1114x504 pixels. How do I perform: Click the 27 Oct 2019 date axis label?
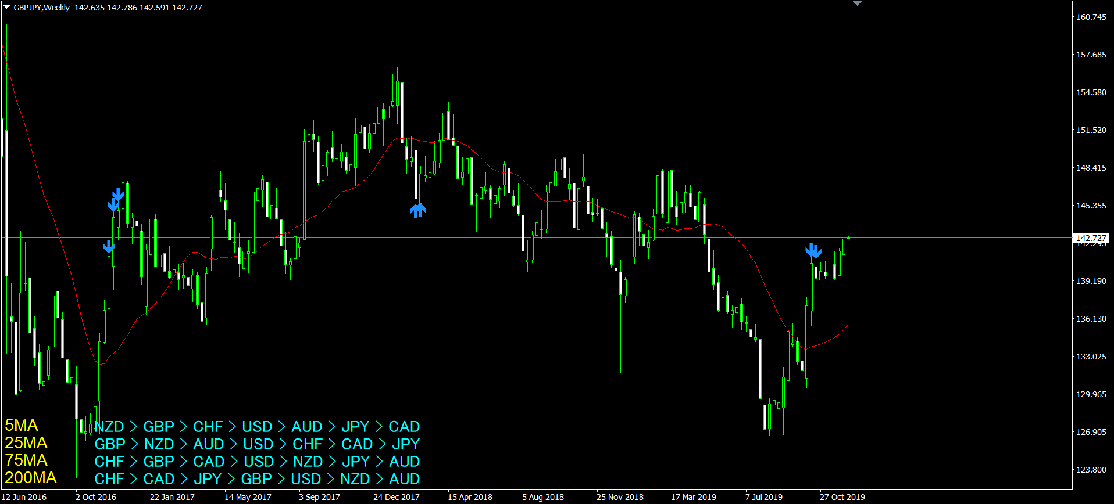point(842,497)
